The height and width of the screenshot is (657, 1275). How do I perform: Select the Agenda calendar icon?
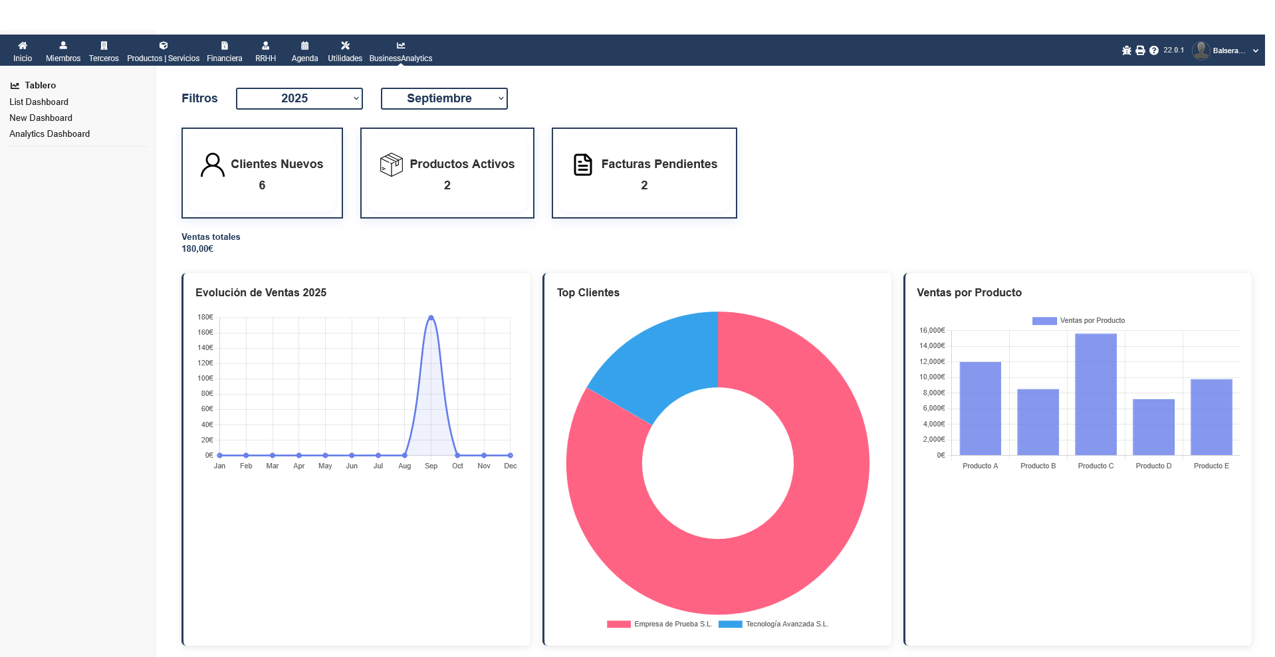(x=304, y=45)
